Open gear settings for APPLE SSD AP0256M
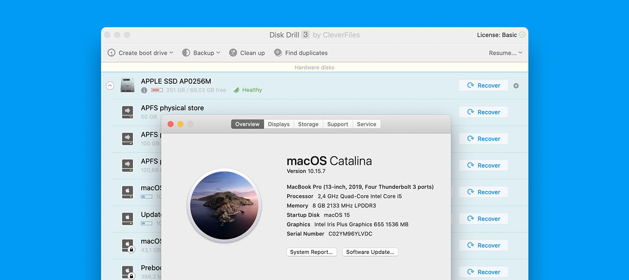Image resolution: width=629 pixels, height=280 pixels. [516, 85]
